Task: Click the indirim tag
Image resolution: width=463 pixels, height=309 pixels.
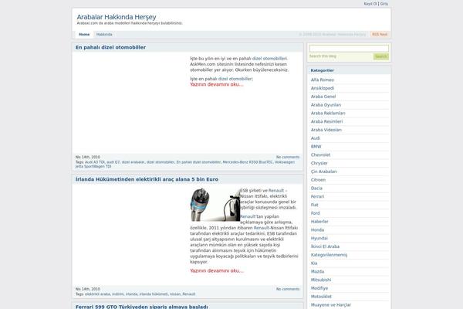Action: click(118, 294)
